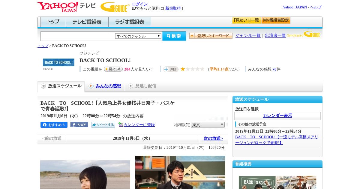The image size is (360, 189).
Task: Open the 登録したキーワード dropdown button
Action: (211, 36)
